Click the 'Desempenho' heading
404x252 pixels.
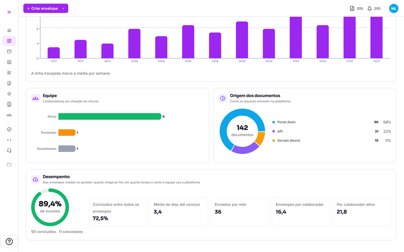point(56,177)
